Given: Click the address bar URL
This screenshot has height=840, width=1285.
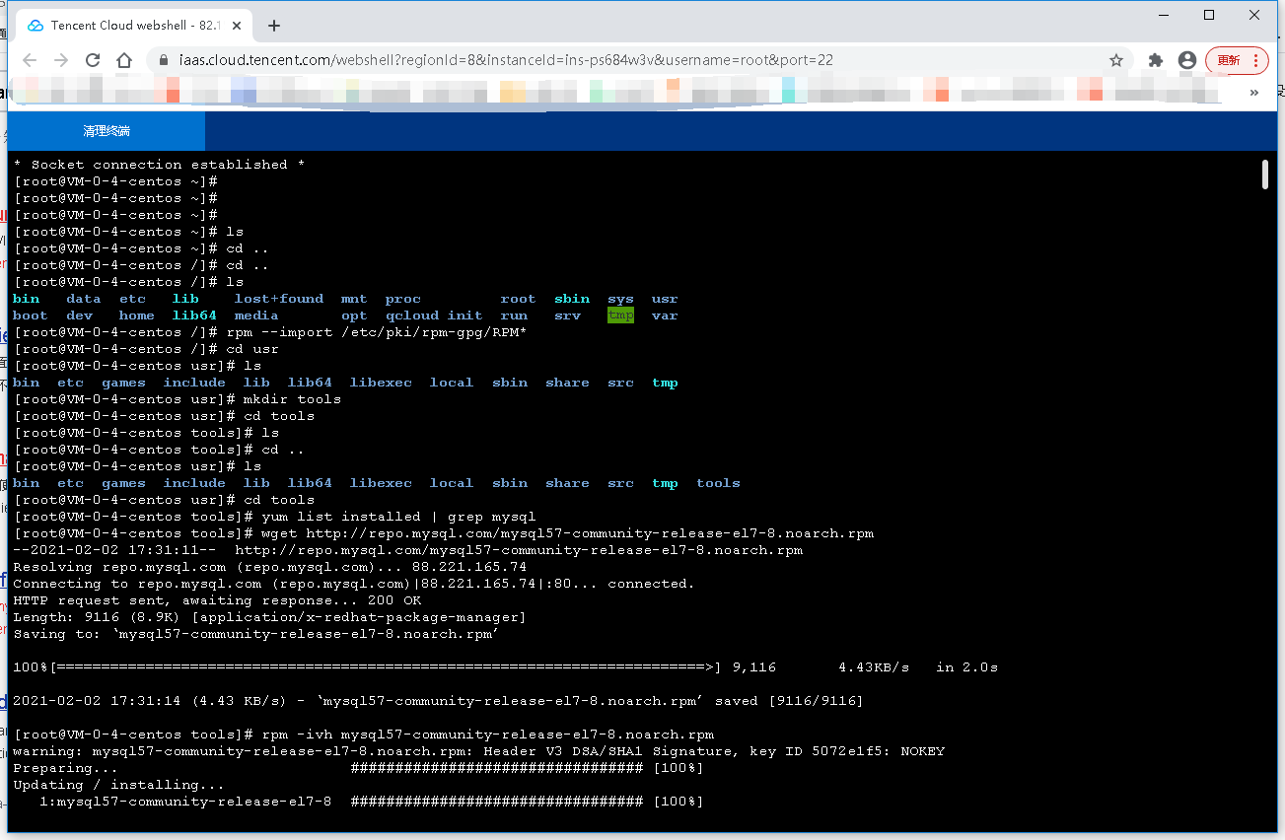Looking at the screenshot, I should click(x=506, y=60).
